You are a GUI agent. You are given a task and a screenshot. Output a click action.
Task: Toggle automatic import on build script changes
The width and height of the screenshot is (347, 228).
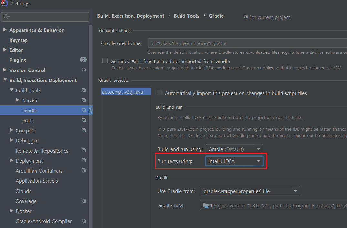tap(159, 93)
